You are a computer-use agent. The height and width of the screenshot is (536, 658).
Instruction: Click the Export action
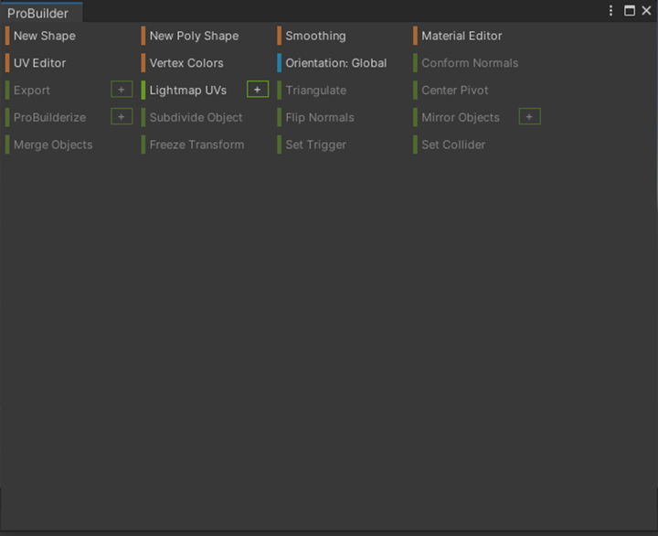[x=32, y=91]
